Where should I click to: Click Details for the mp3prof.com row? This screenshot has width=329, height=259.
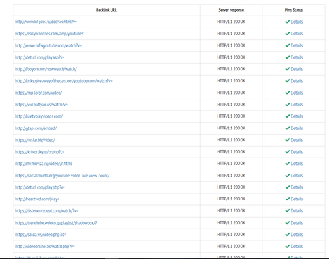[297, 93]
